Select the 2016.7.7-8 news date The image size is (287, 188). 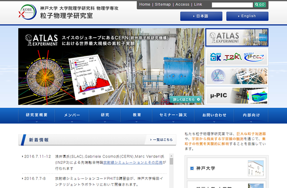click(x=35, y=179)
